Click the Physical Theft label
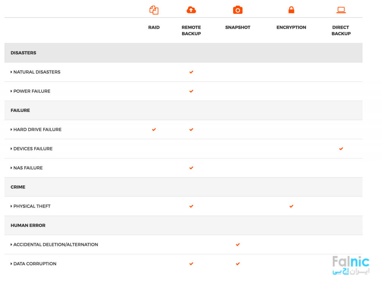382x281 pixels. coord(32,206)
